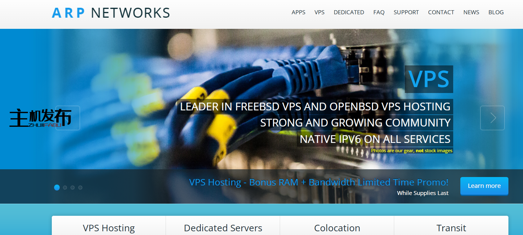The image size is (523, 235).
Task: Select the VPS Hosting tab
Action: pyautogui.click(x=109, y=228)
